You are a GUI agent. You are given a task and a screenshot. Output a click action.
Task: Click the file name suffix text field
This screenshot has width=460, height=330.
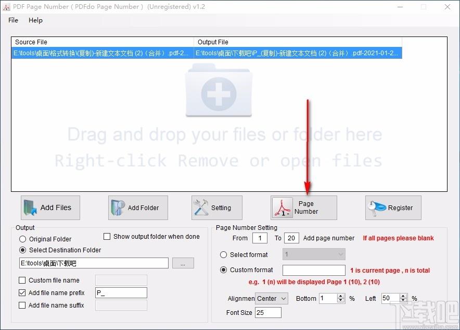coord(121,305)
